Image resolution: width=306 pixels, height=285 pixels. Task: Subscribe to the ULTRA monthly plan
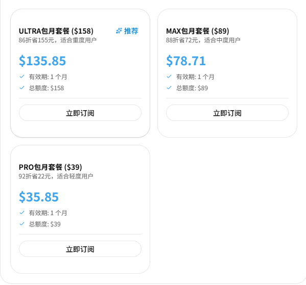tap(80, 113)
